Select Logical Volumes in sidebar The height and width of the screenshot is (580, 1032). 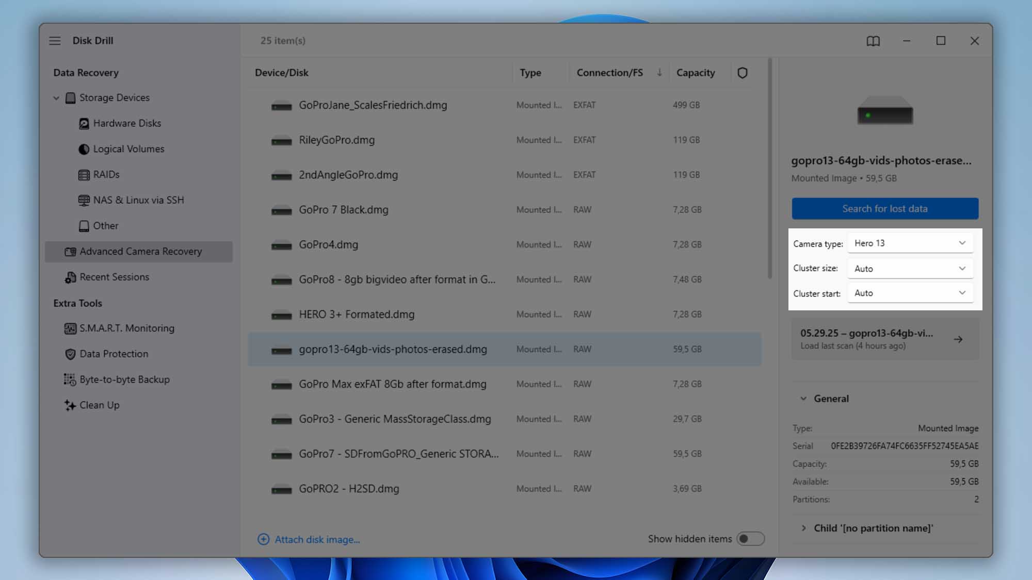128,148
